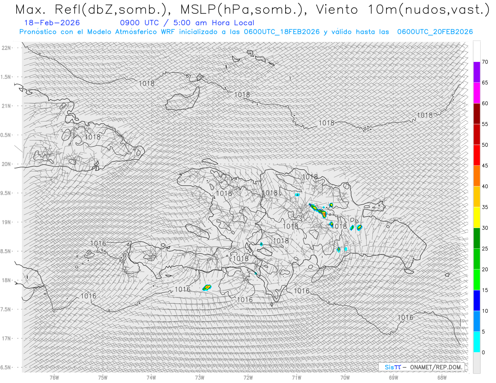Pick the orange 40–45 dBZ colorbar segment
This screenshot has height=383, width=496.
click(477, 176)
